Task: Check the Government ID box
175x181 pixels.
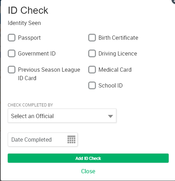Action: (12, 53)
